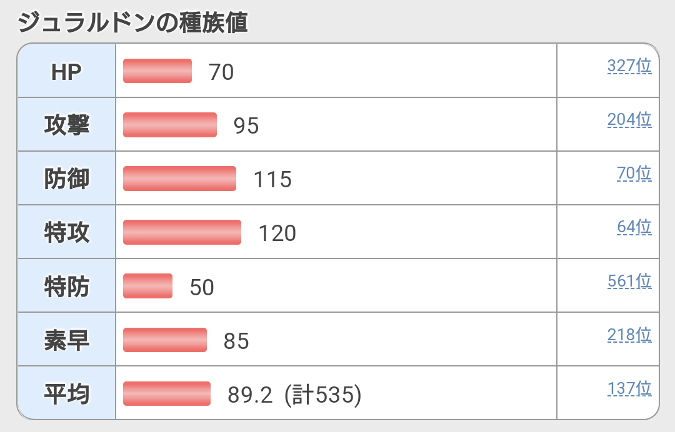Click the red 攻撃 stat bar
This screenshot has width=675, height=432.
click(x=170, y=125)
